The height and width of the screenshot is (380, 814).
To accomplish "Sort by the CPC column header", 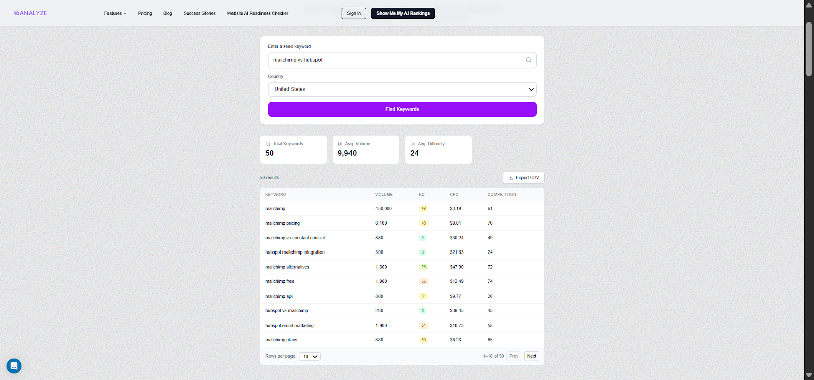I will pyautogui.click(x=454, y=195).
